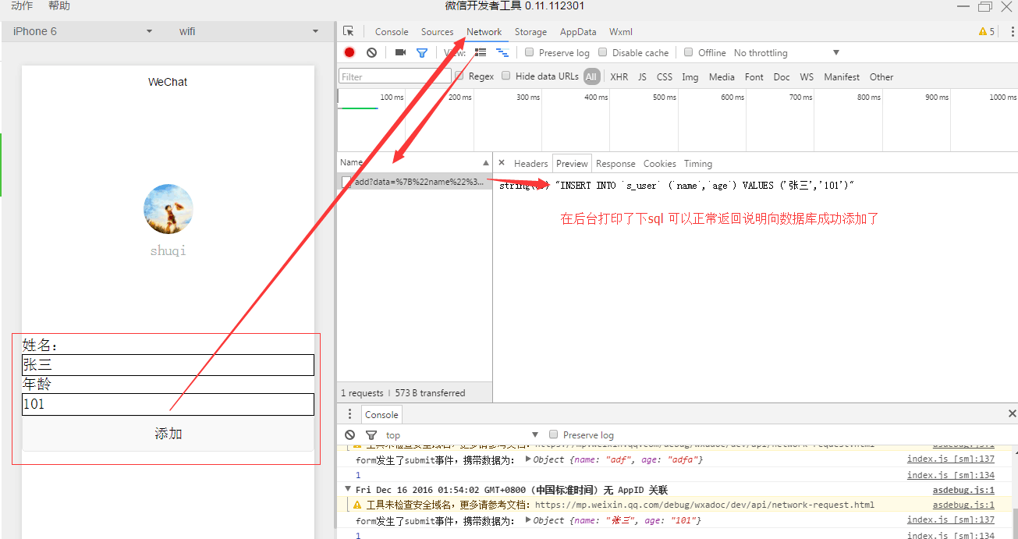Check the Disable cache option
Image resolution: width=1018 pixels, height=539 pixels.
pyautogui.click(x=603, y=53)
